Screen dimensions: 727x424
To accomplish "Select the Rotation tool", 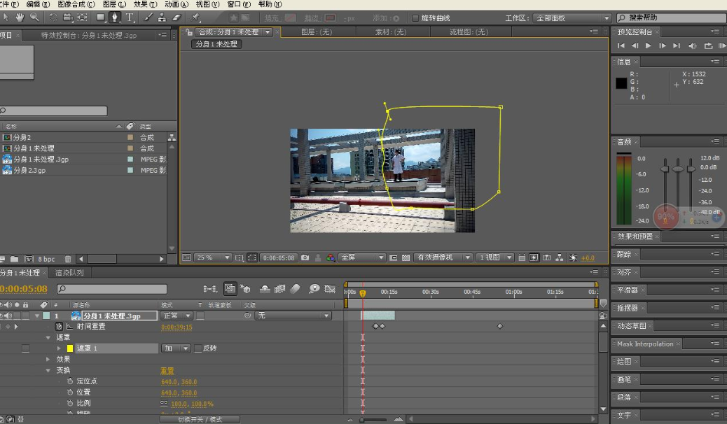I will coord(53,17).
